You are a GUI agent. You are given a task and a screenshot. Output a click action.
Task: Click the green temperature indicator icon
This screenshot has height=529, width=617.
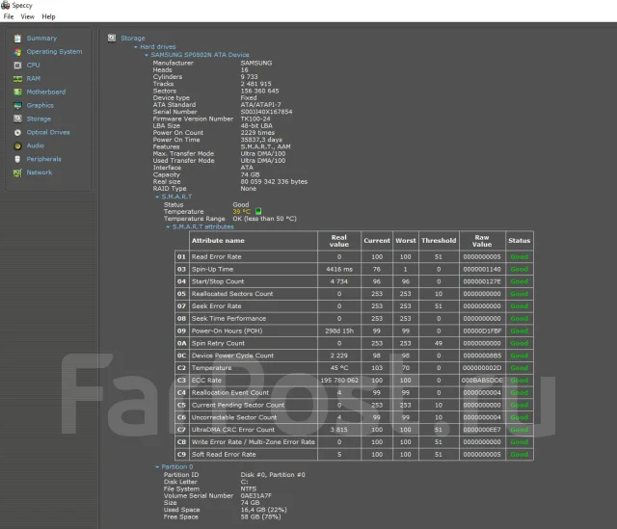[258, 211]
